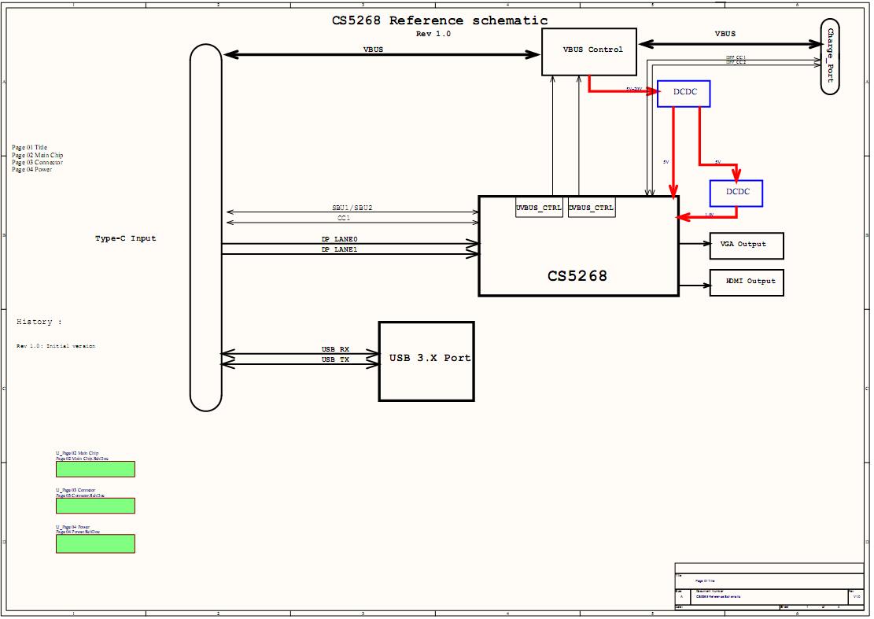874x619 pixels.
Task: Click the 'Rev 1.0: Initial version' note
Action: 56,346
